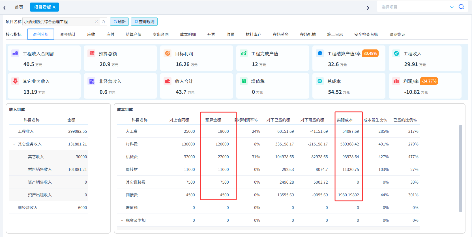
Task: Click the 材料销售收入 row
Action: (49, 169)
